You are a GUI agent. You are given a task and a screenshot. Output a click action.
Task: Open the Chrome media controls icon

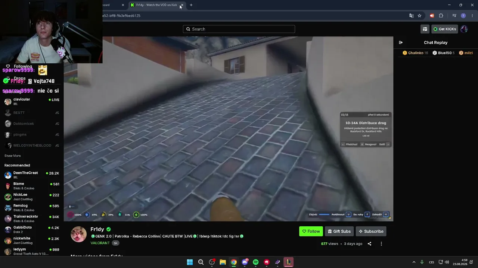pos(454,16)
